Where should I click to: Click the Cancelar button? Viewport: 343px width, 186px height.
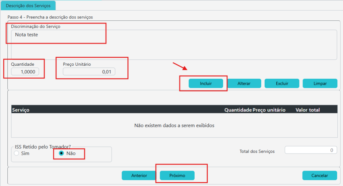[x=320, y=176]
